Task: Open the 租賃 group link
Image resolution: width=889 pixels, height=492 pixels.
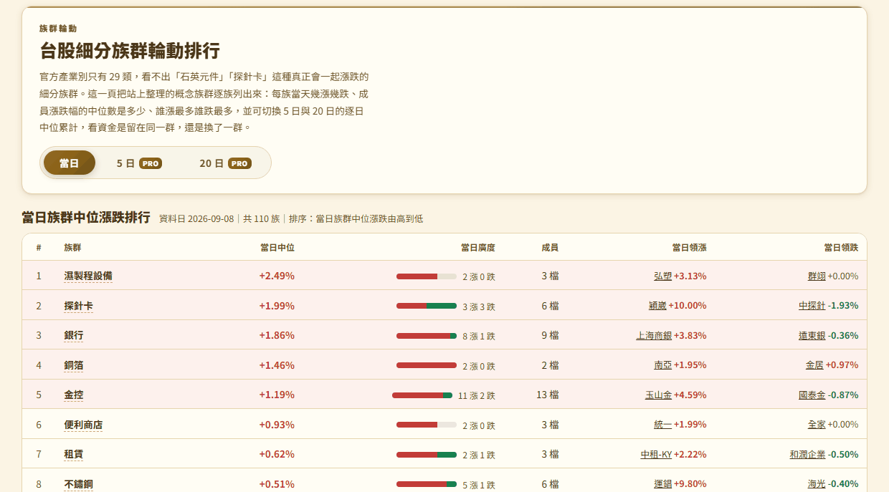Action: (74, 454)
